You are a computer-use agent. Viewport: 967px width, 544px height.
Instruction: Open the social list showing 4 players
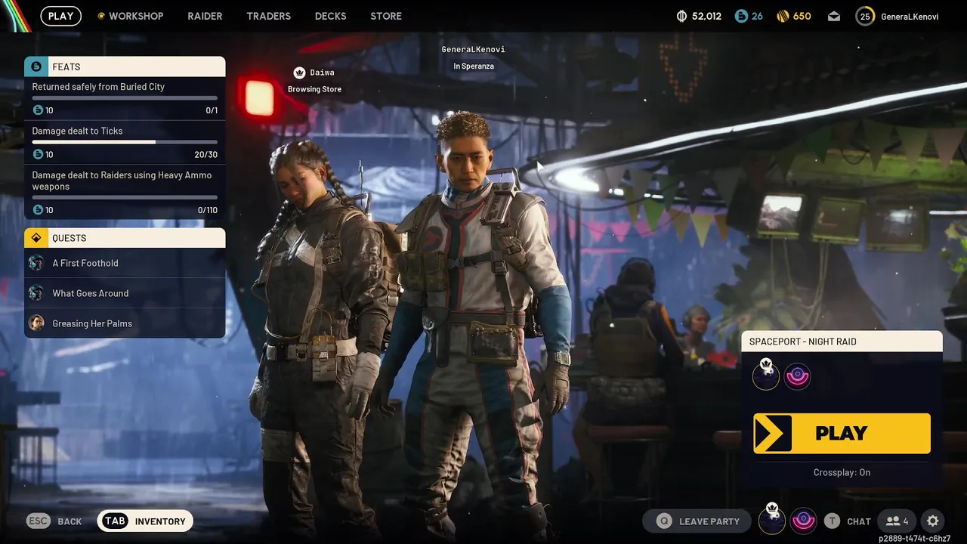pyautogui.click(x=897, y=521)
